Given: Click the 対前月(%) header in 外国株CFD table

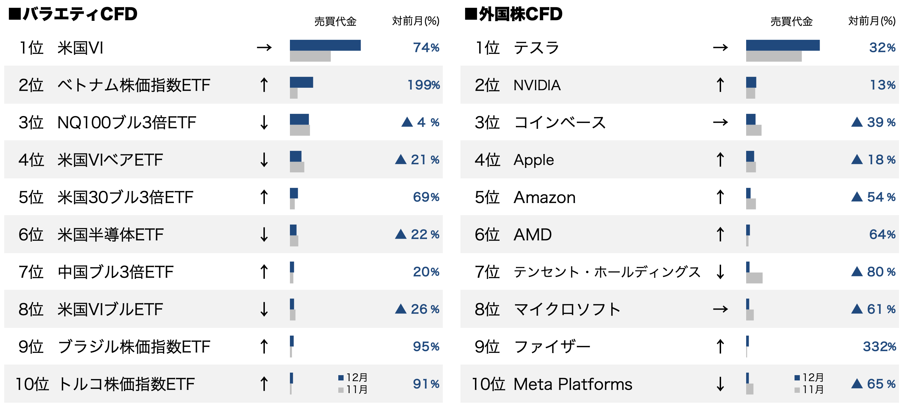Looking at the screenshot, I should 872,21.
